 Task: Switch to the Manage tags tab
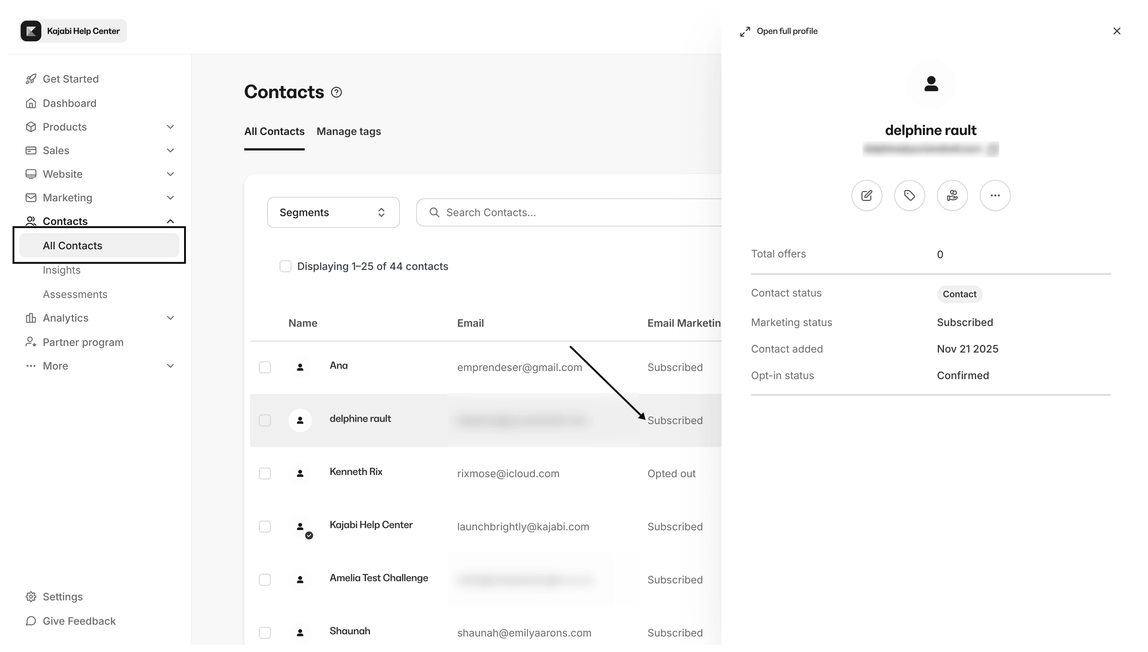pos(349,131)
